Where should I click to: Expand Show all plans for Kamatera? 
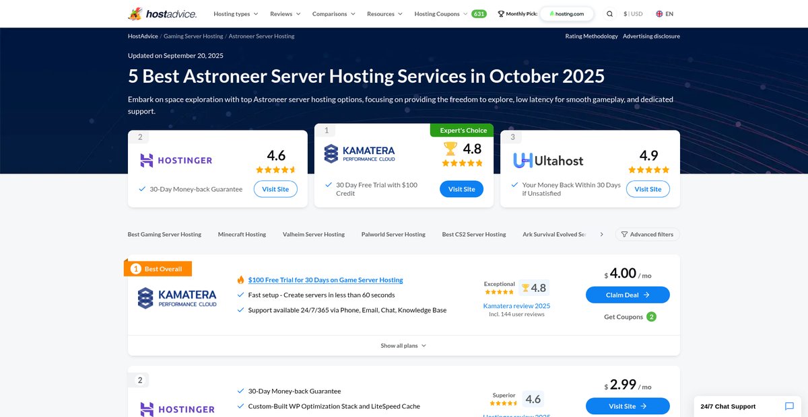(403, 346)
